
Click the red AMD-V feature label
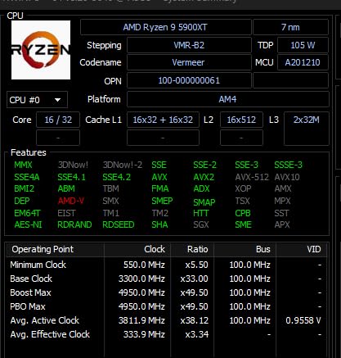71,201
